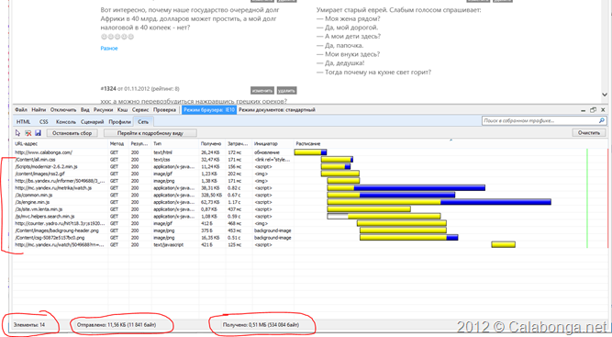Viewport: 612px width, 337px height.
Task: Open the Вид menu
Action: [x=84, y=110]
